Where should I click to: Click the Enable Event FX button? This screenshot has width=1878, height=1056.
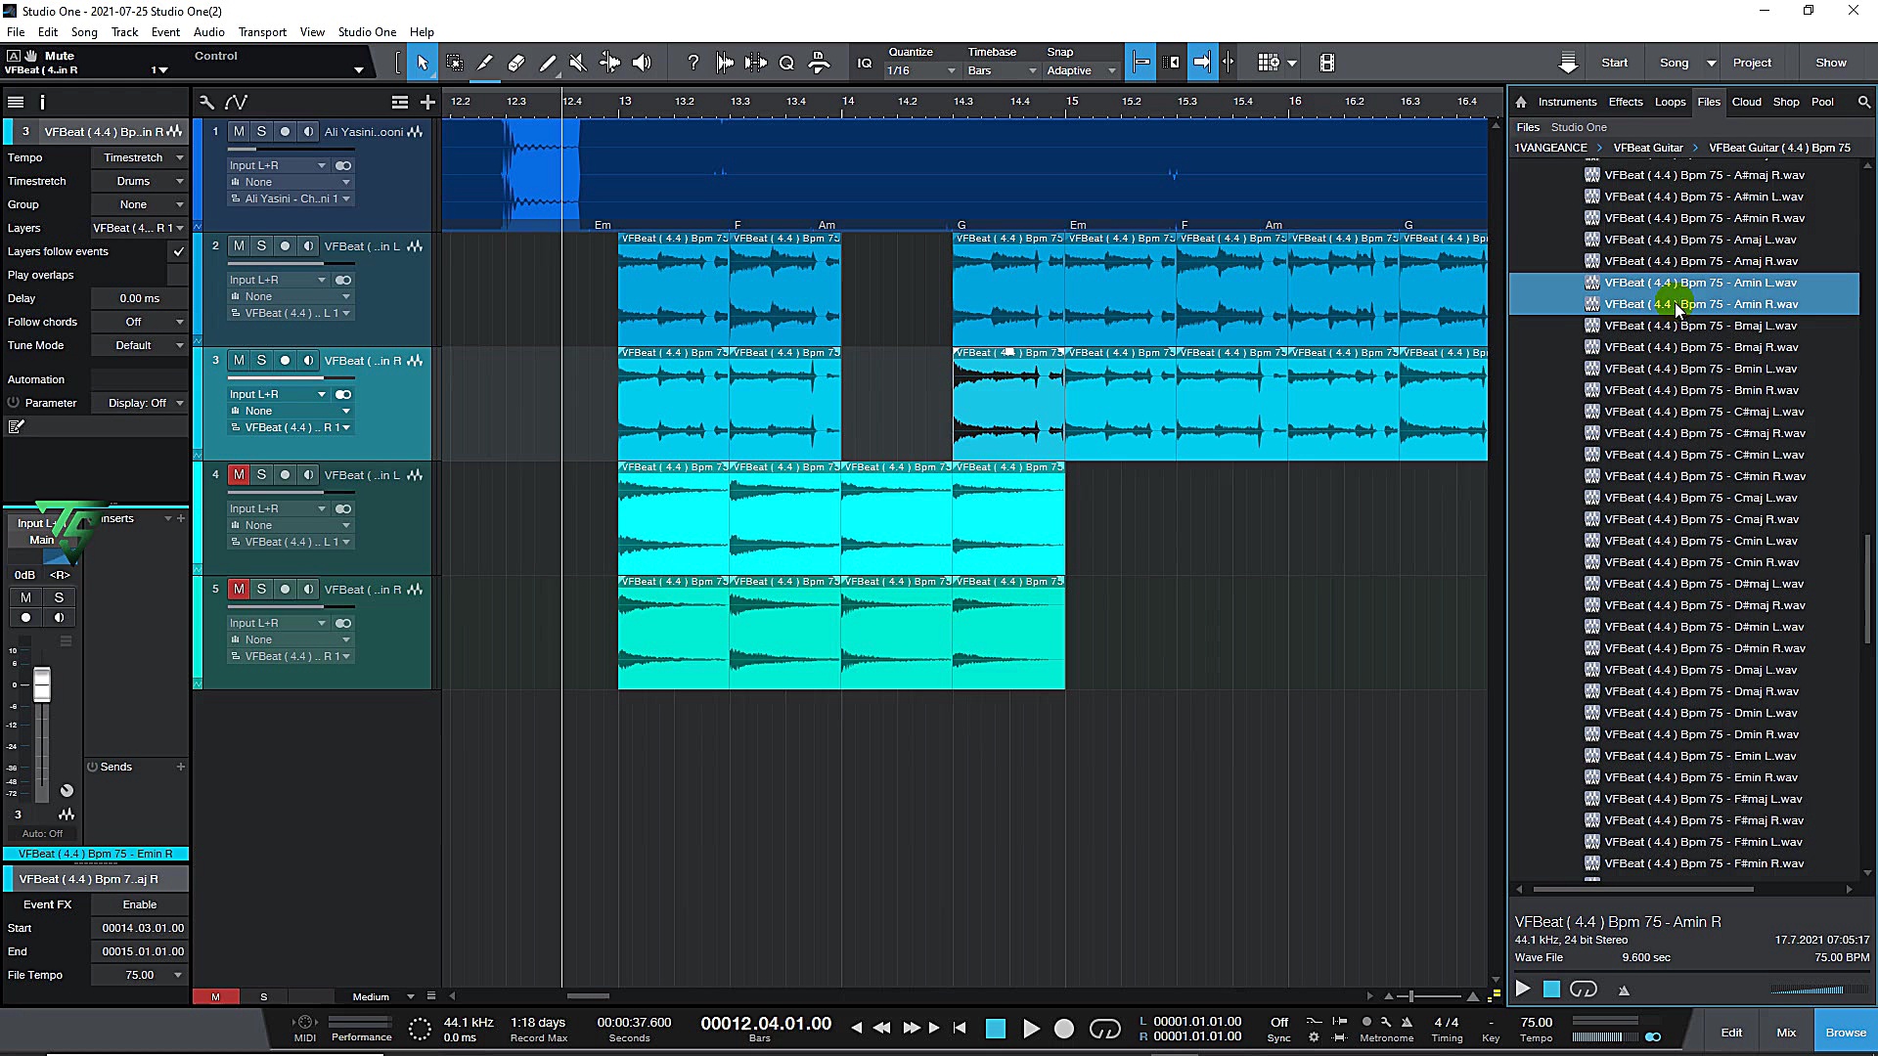coord(139,904)
